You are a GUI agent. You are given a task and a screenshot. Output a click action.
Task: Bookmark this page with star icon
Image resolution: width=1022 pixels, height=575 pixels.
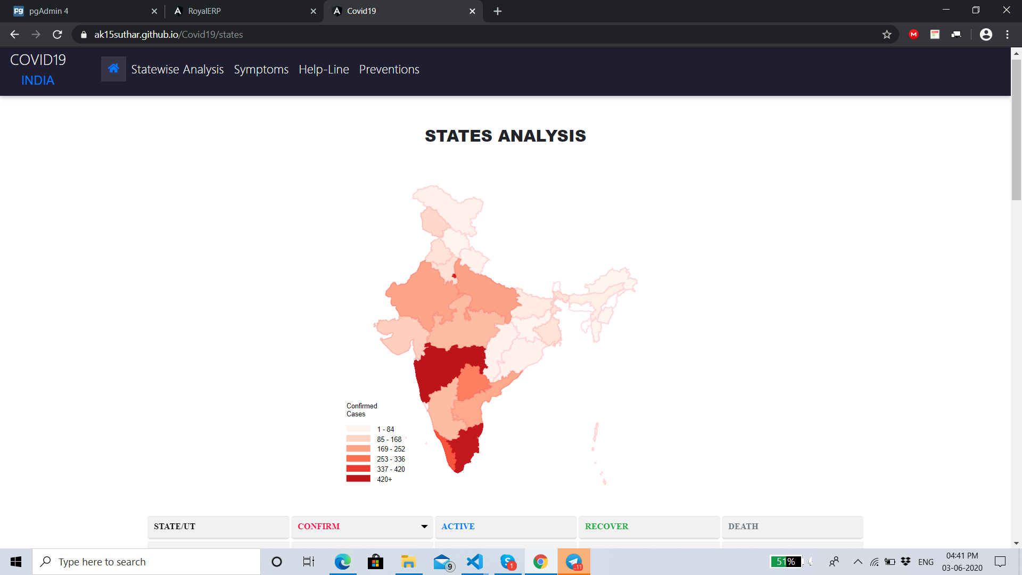pos(887,35)
